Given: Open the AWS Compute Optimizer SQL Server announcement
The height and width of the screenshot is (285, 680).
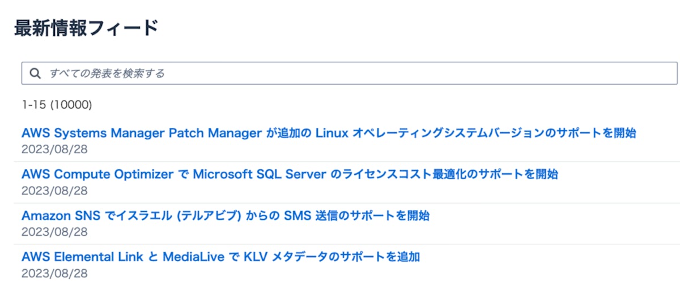Looking at the screenshot, I should click(290, 174).
